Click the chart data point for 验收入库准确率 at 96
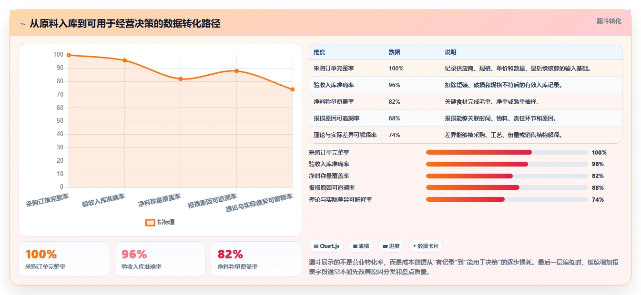Image resolution: width=641 pixels, height=295 pixels. tap(124, 60)
